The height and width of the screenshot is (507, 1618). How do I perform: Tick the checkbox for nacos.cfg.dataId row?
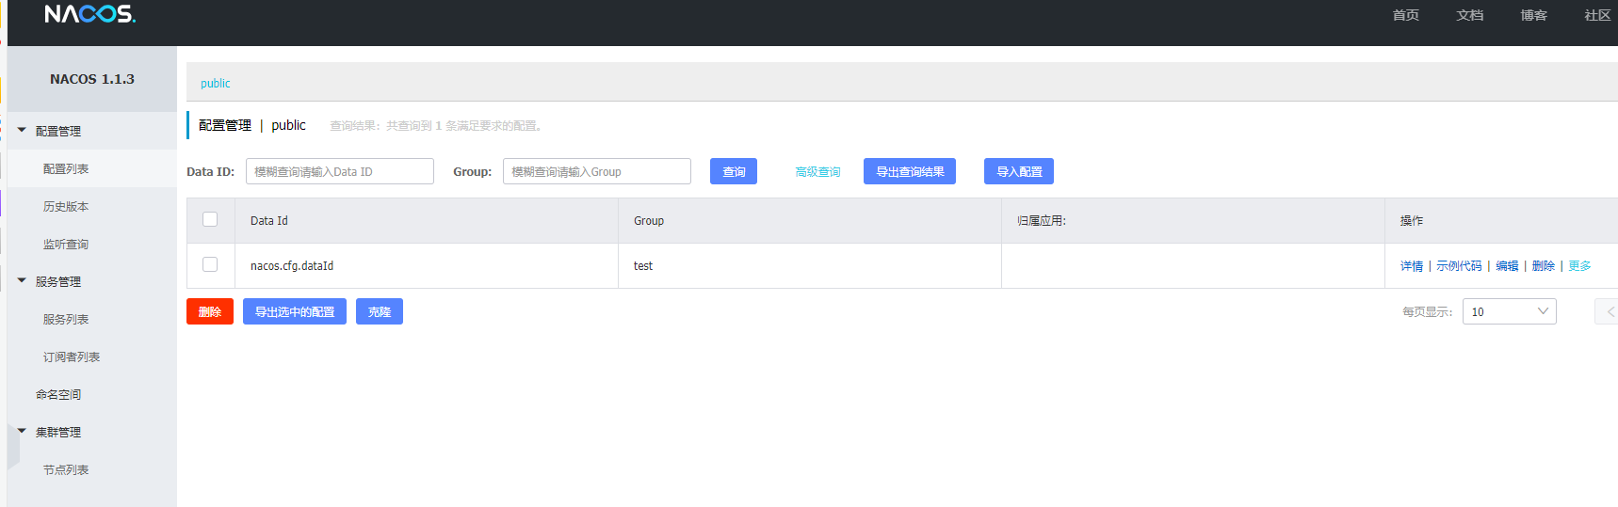[x=210, y=264]
